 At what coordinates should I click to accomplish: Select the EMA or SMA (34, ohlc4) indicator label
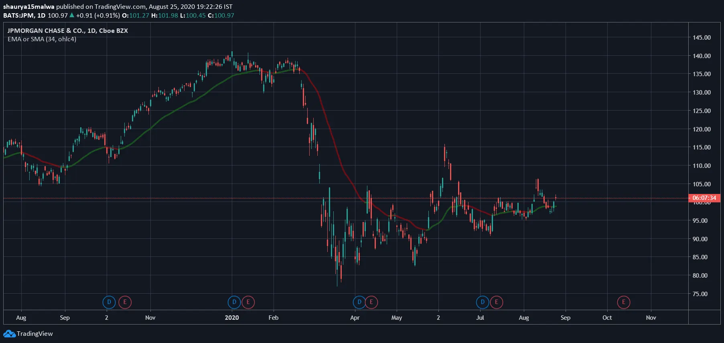(42, 39)
